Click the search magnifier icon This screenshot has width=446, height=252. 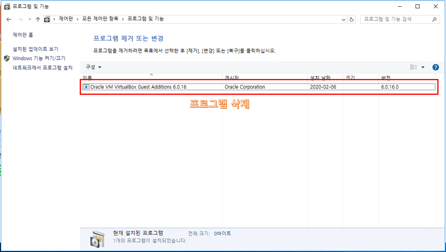click(434, 19)
